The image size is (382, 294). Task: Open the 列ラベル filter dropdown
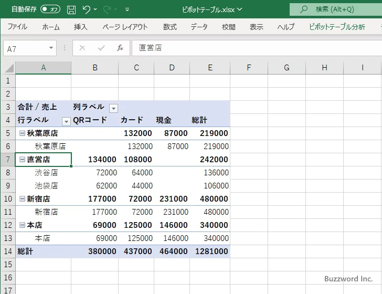tap(113, 108)
